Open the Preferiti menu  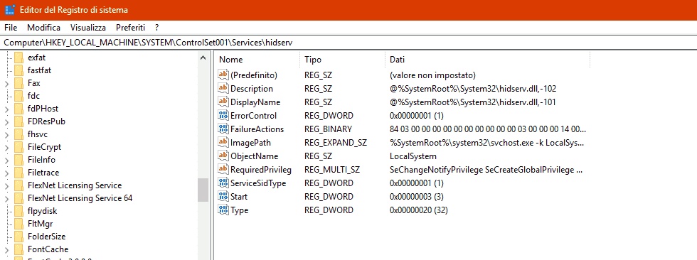131,28
